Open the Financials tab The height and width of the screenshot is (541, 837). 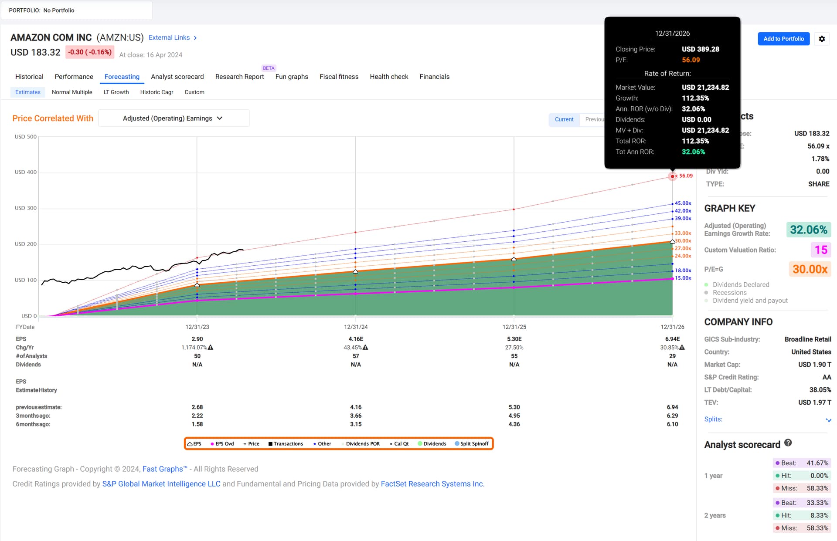tap(434, 77)
